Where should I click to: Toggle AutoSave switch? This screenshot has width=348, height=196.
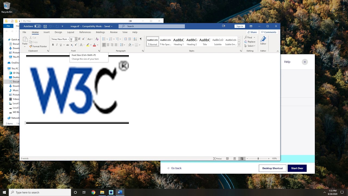click(37, 26)
